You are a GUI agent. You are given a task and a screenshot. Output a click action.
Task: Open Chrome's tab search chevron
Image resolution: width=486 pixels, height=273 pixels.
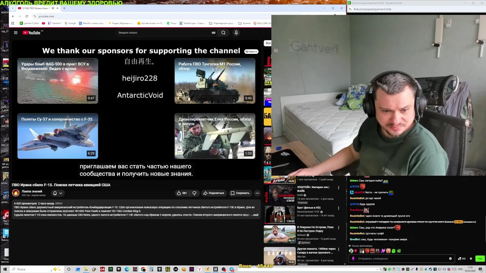[13, 8]
